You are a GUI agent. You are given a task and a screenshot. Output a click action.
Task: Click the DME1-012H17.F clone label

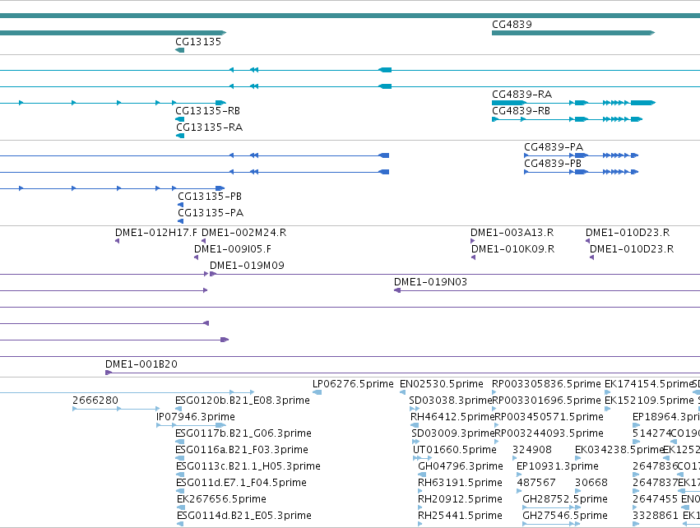pos(155,233)
